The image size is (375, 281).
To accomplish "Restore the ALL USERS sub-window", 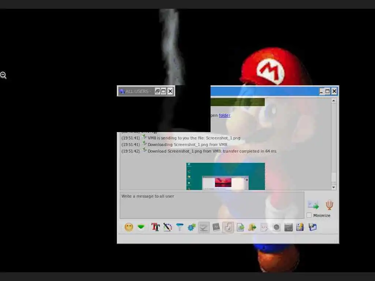I will pos(157,91).
